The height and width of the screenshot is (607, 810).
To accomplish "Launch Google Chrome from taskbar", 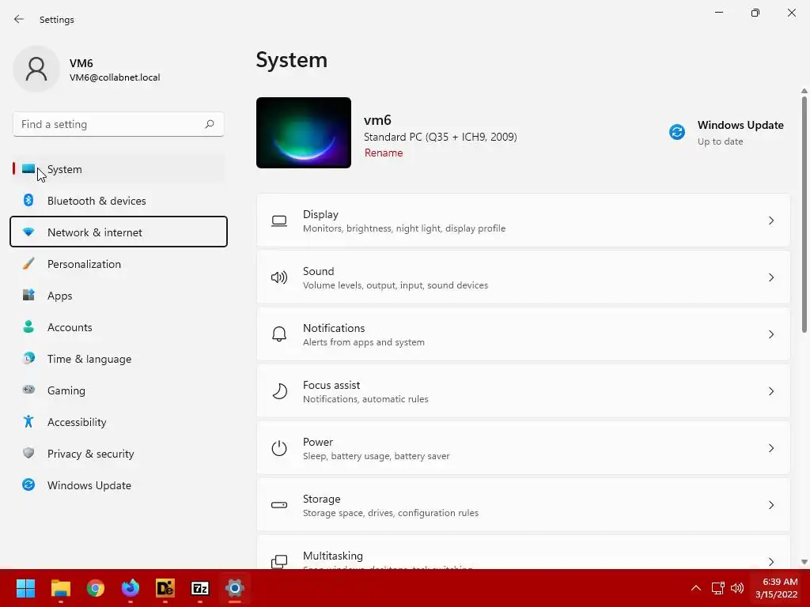I will [x=95, y=588].
